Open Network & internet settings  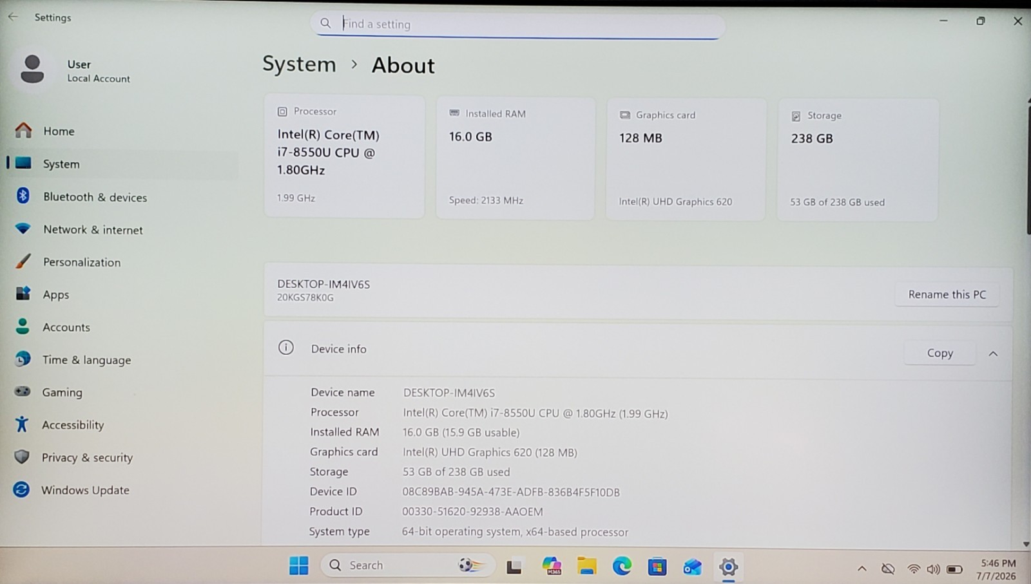[122, 230]
